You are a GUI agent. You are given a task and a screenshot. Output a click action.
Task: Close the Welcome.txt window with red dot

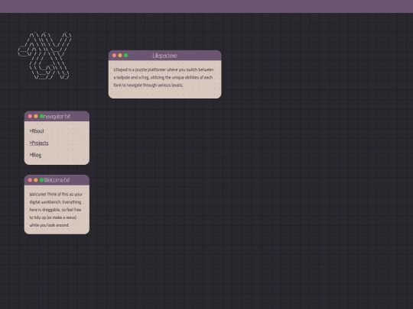pos(30,180)
